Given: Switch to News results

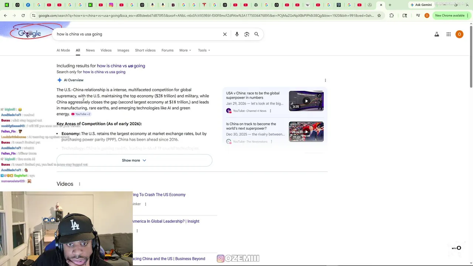Looking at the screenshot, I should click(x=90, y=50).
